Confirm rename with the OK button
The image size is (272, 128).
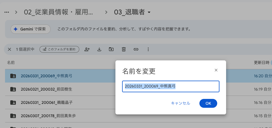[x=208, y=103]
